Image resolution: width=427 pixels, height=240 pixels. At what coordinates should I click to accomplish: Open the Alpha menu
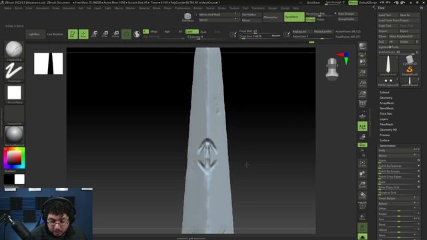[x=7, y=8]
